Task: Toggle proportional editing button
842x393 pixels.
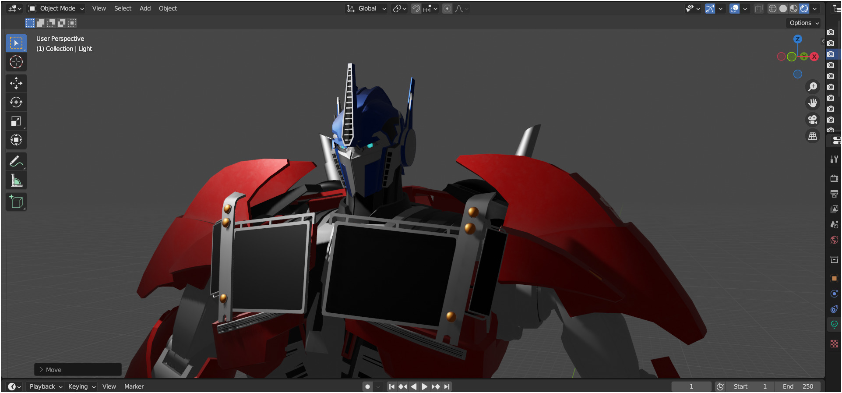Action: 447,8
